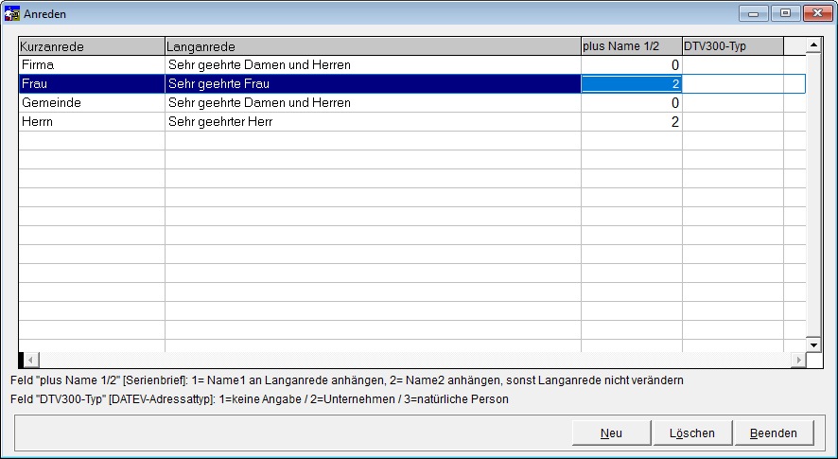
Task: Click the DTV300-Typ column header
Action: [733, 46]
